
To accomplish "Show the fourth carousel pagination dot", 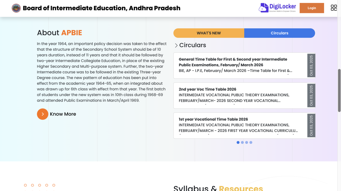I will [251, 142].
